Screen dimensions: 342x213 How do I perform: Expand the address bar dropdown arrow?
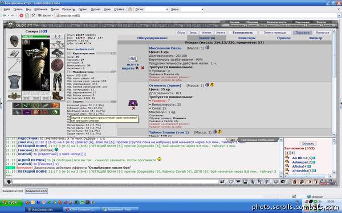[x=339, y=15]
